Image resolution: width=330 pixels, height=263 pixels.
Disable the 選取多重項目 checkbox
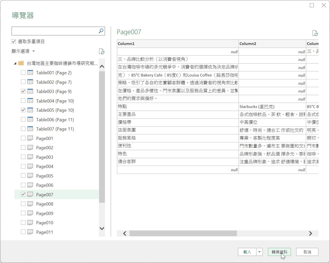point(14,41)
